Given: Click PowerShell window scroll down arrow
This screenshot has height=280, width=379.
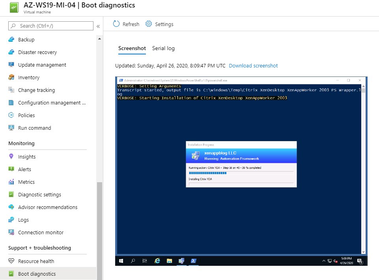Looking at the screenshot, I should click(x=363, y=252).
